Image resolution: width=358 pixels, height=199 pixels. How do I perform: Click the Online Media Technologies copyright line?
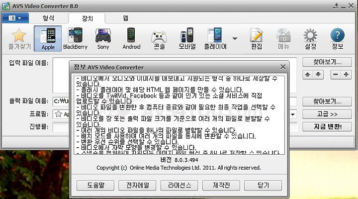tap(179, 168)
